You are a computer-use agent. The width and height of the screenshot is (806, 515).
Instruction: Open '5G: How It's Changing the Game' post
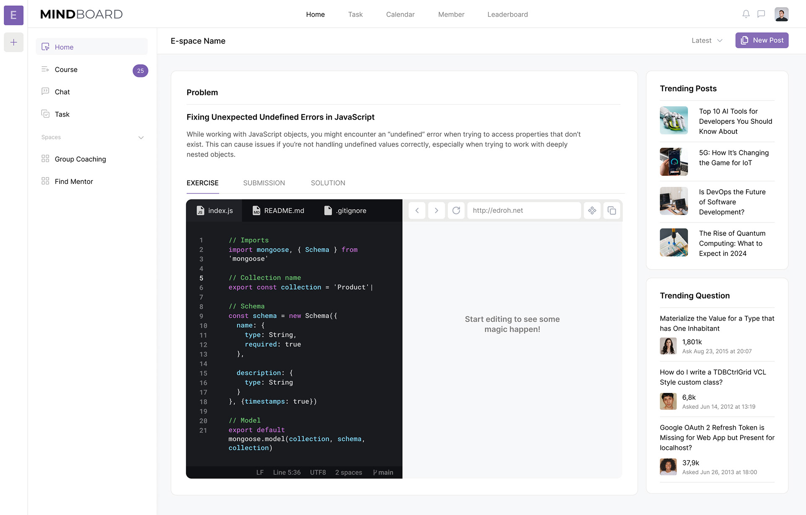click(734, 158)
